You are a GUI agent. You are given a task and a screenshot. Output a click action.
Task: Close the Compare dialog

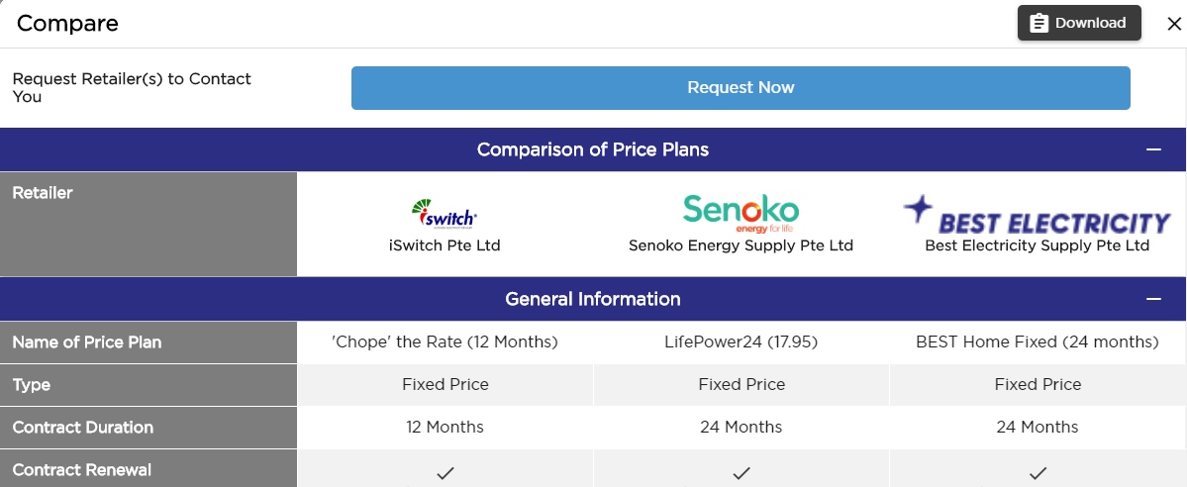pos(1173,24)
